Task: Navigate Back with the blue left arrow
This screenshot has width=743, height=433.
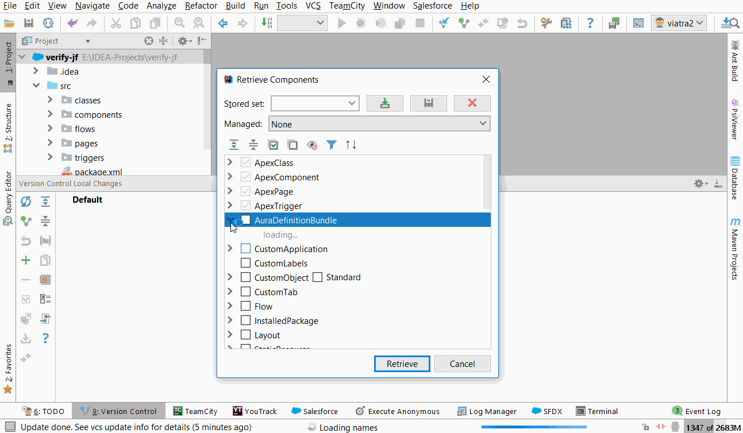Action: pyautogui.click(x=223, y=23)
